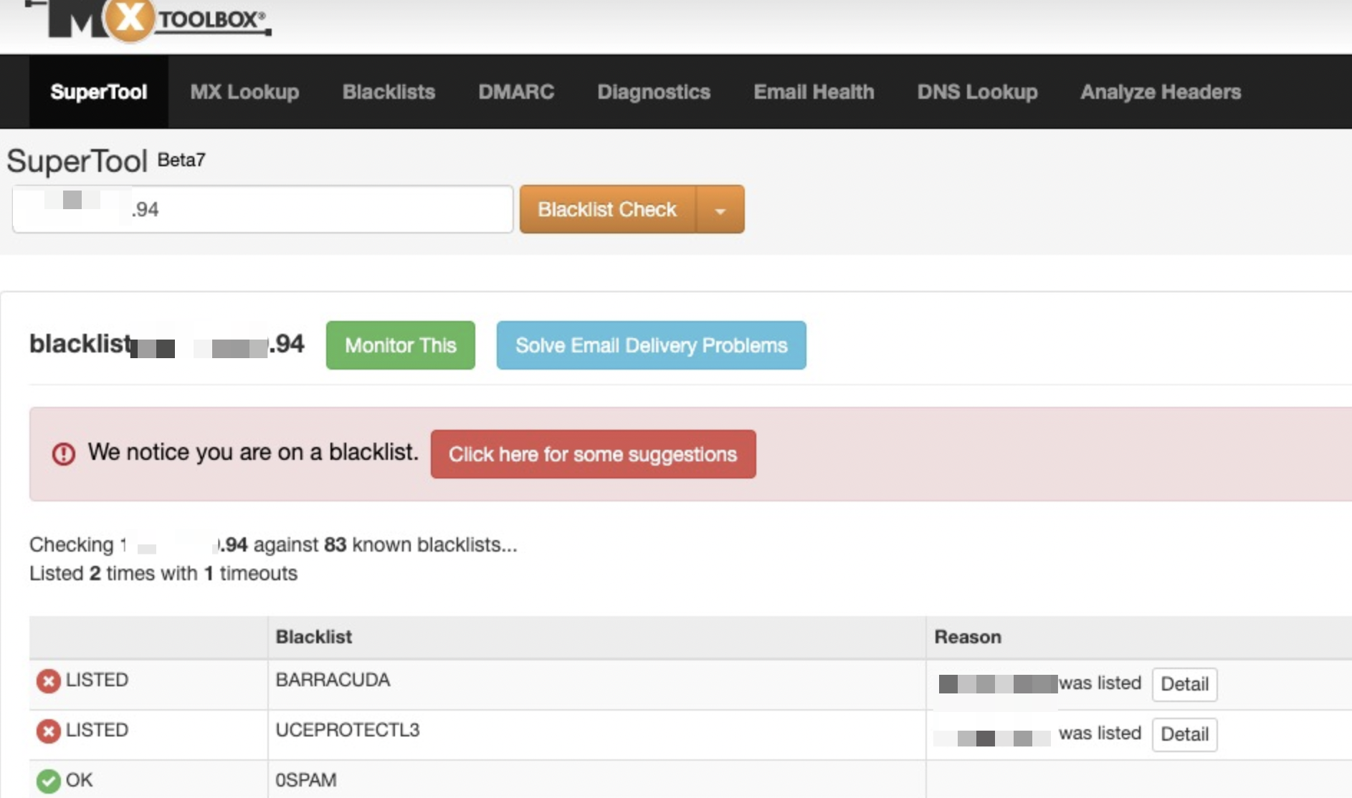
Task: Select the BARRACUDA blacklist name
Action: 333,680
